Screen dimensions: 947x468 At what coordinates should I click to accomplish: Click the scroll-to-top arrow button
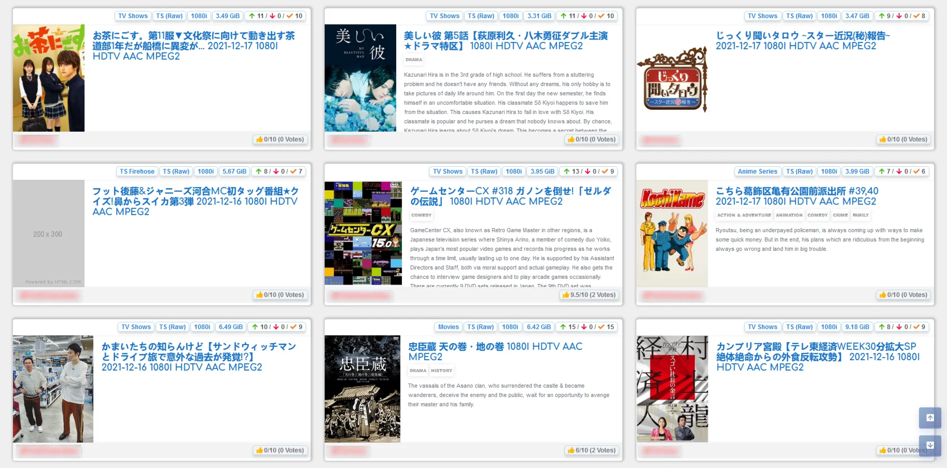pos(930,418)
